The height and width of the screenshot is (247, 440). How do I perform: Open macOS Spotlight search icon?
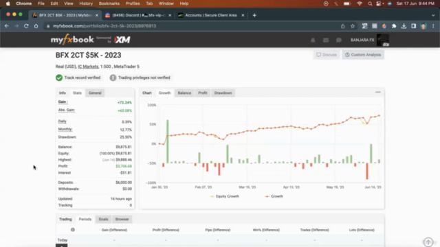pos(370,3)
